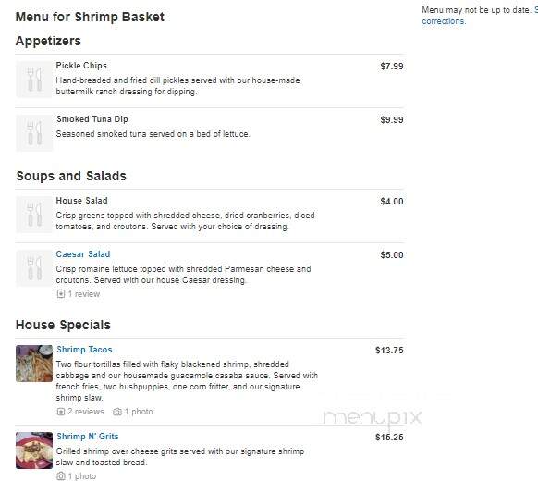View the Shrimp Tacos photo thumbnail
The height and width of the screenshot is (494, 538).
tap(34, 364)
